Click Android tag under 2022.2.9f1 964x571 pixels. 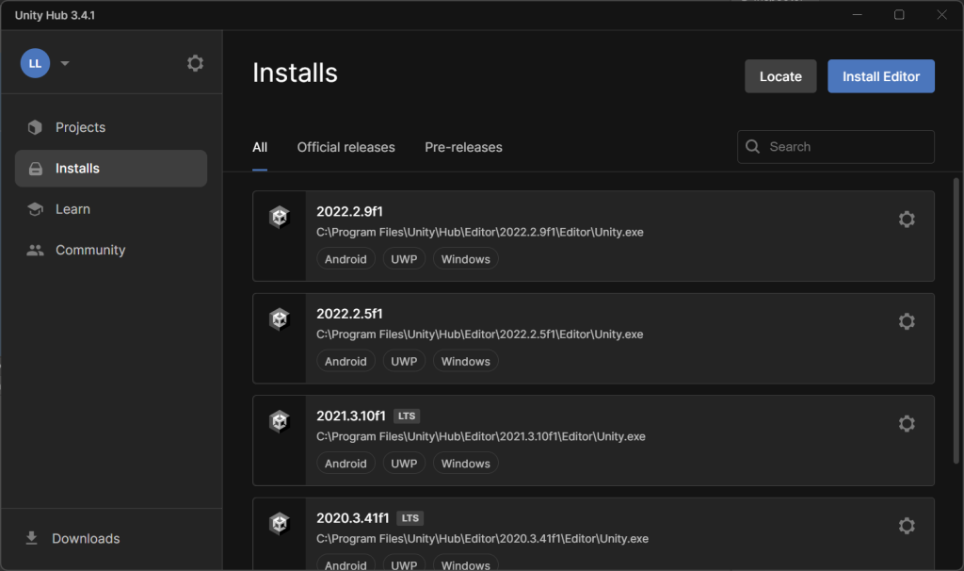(x=345, y=259)
